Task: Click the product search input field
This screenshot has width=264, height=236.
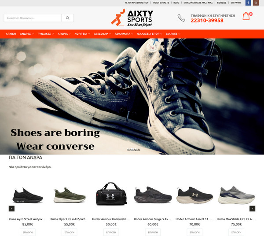Action: pyautogui.click(x=33, y=18)
